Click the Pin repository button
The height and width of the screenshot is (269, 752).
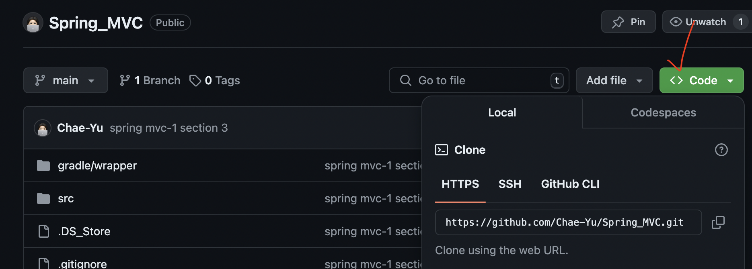[x=628, y=22]
